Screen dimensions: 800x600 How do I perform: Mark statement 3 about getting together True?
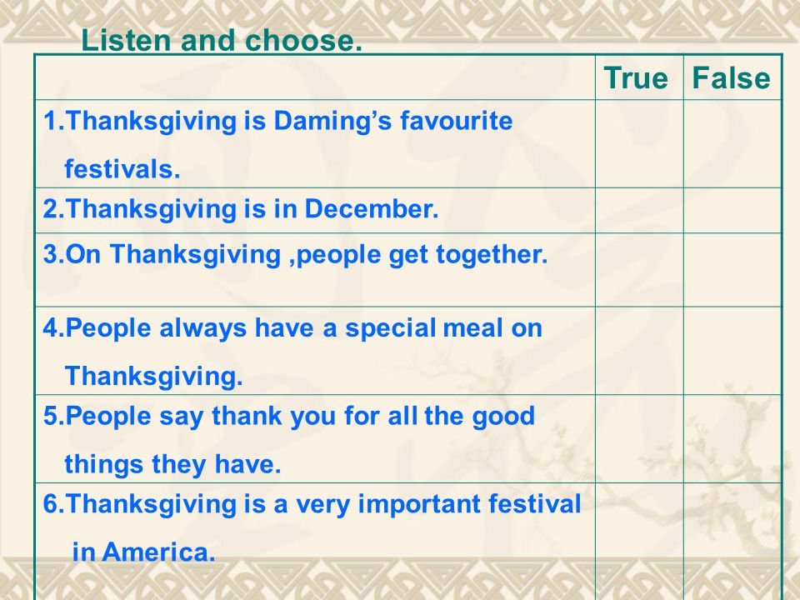[639, 270]
